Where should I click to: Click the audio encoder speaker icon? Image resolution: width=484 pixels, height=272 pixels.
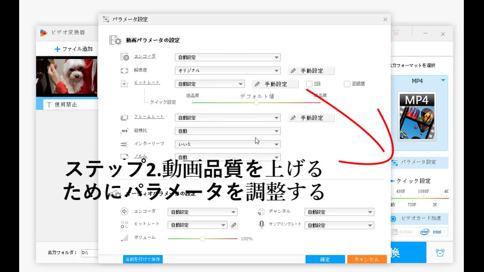(x=125, y=211)
